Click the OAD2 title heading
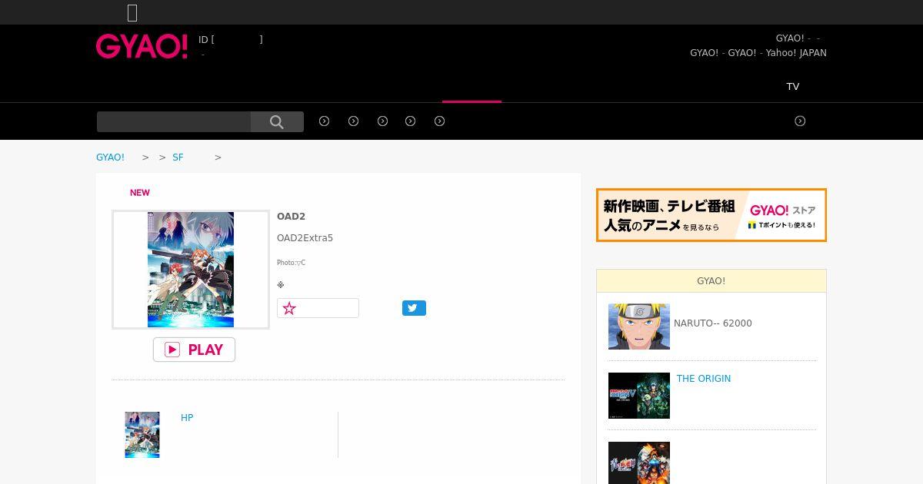This screenshot has width=923, height=484. coord(291,217)
